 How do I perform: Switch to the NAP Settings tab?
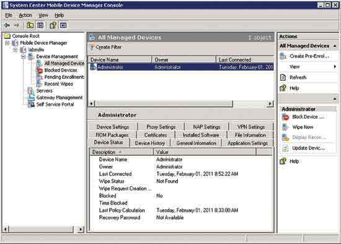206,127
